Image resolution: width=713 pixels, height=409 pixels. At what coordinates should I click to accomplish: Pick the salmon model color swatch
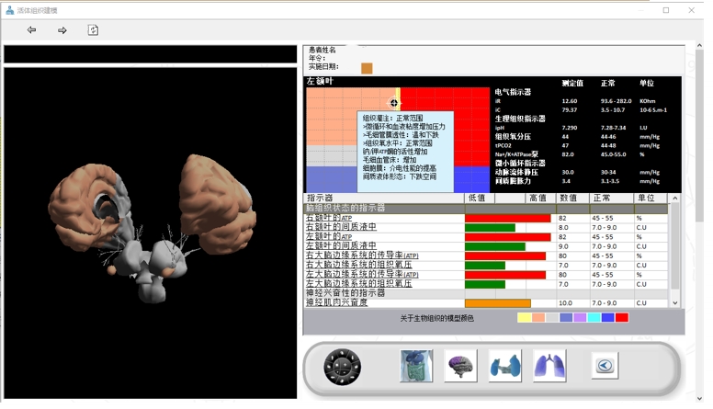pyautogui.click(x=538, y=318)
